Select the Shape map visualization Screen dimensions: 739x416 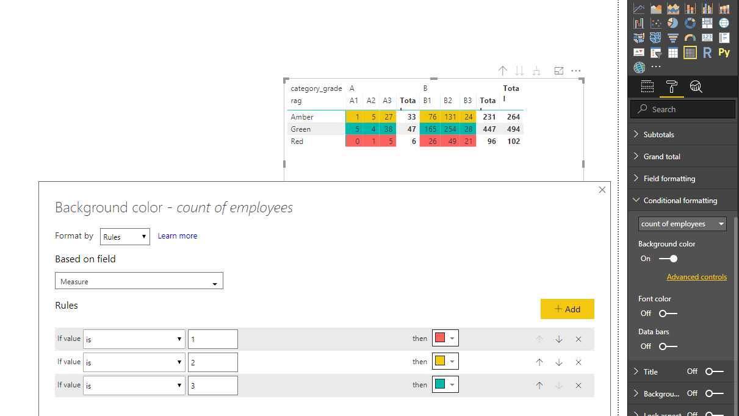tap(656, 38)
